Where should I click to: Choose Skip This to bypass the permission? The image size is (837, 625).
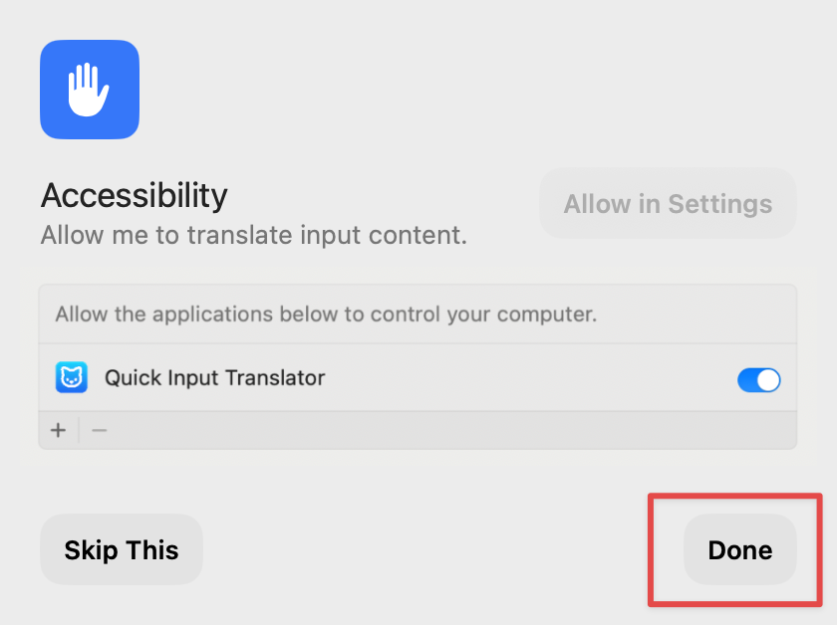[x=122, y=549]
